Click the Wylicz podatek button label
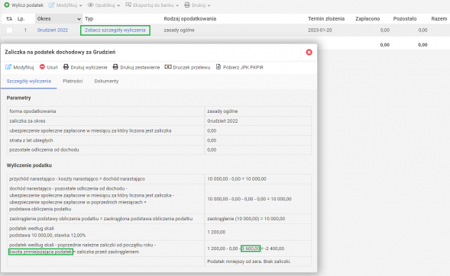This screenshot has height=276, width=450. (28, 5)
